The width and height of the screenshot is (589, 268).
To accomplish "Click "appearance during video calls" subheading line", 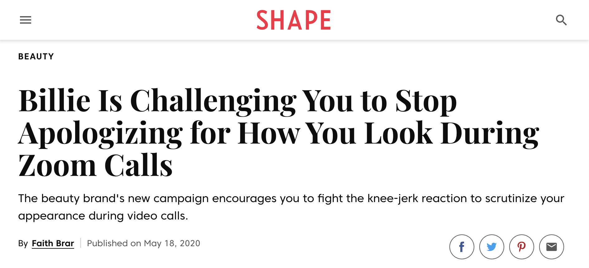I will pyautogui.click(x=103, y=216).
